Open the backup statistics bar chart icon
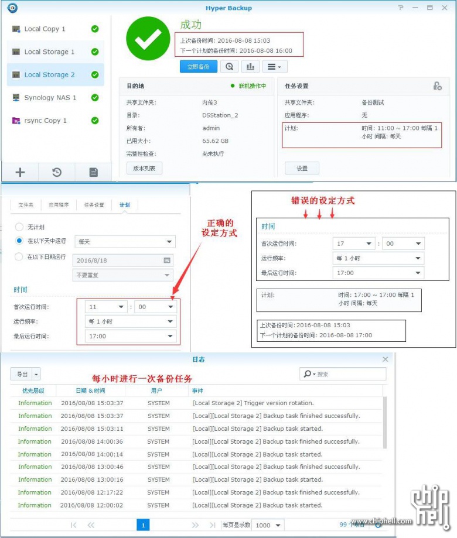Viewport: 457px width, 538px height. click(250, 67)
